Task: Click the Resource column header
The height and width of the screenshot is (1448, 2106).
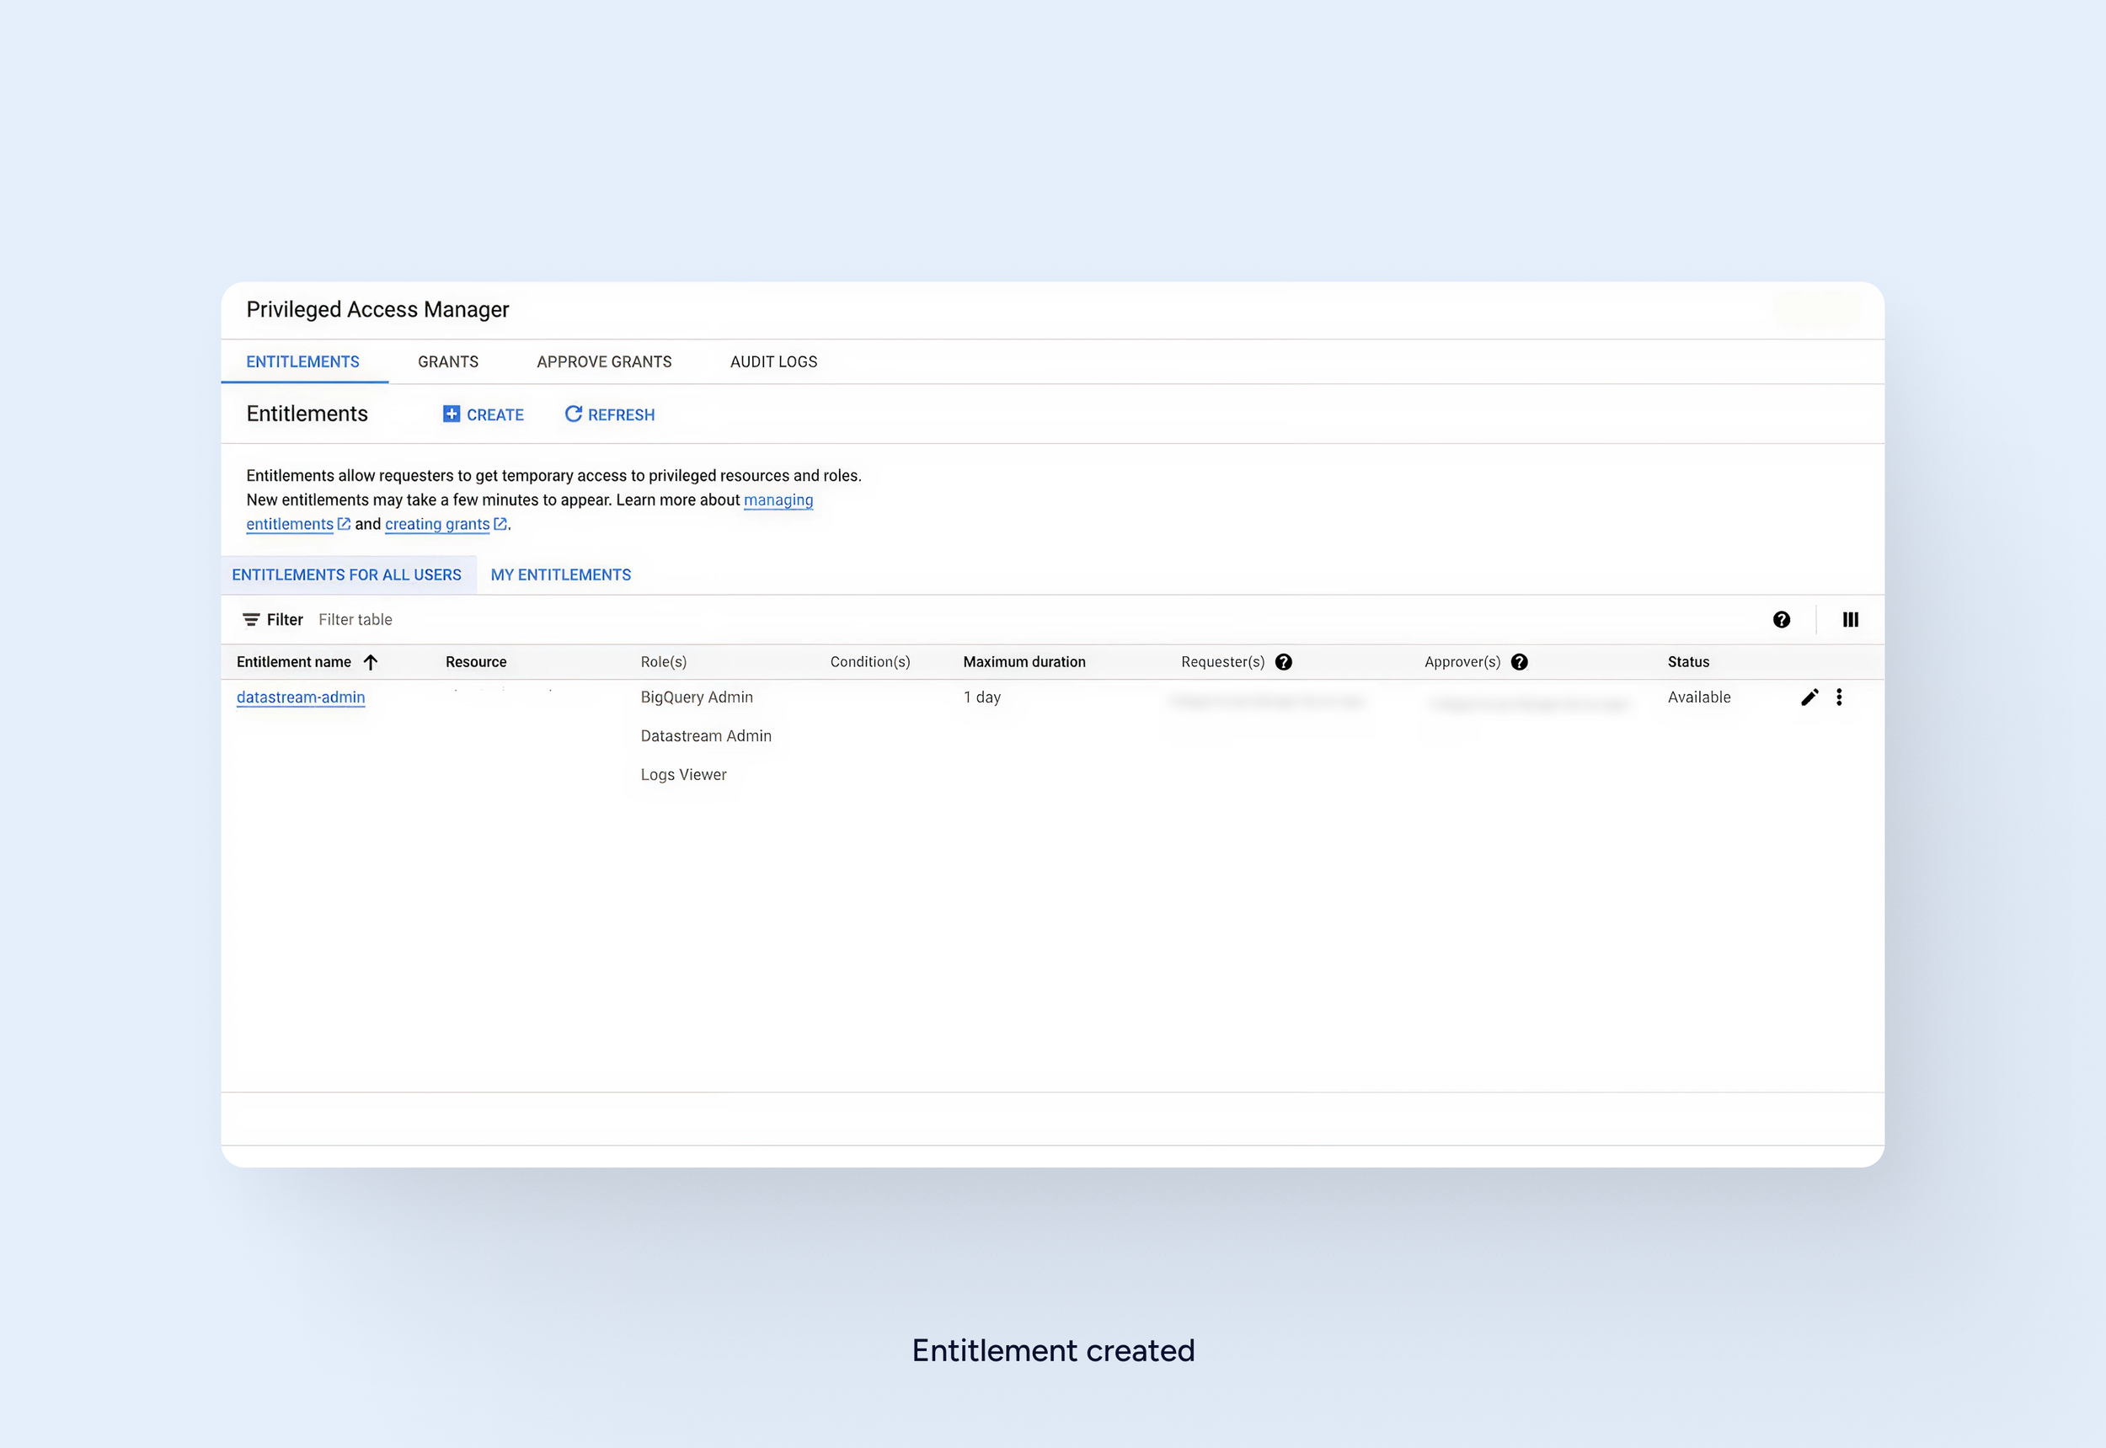Action: coord(475,662)
